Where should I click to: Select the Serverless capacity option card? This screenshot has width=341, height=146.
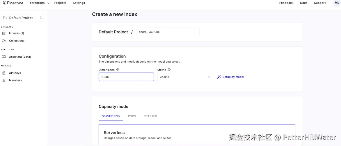point(197,135)
